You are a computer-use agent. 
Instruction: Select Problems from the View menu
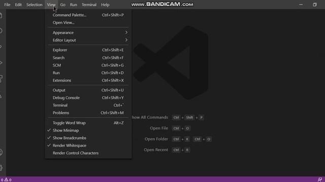[x=88, y=113]
